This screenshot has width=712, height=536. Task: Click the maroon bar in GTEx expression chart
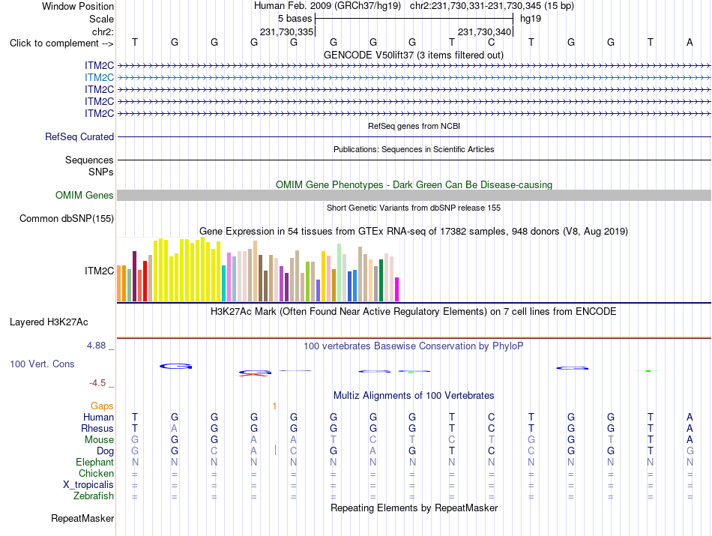click(134, 276)
